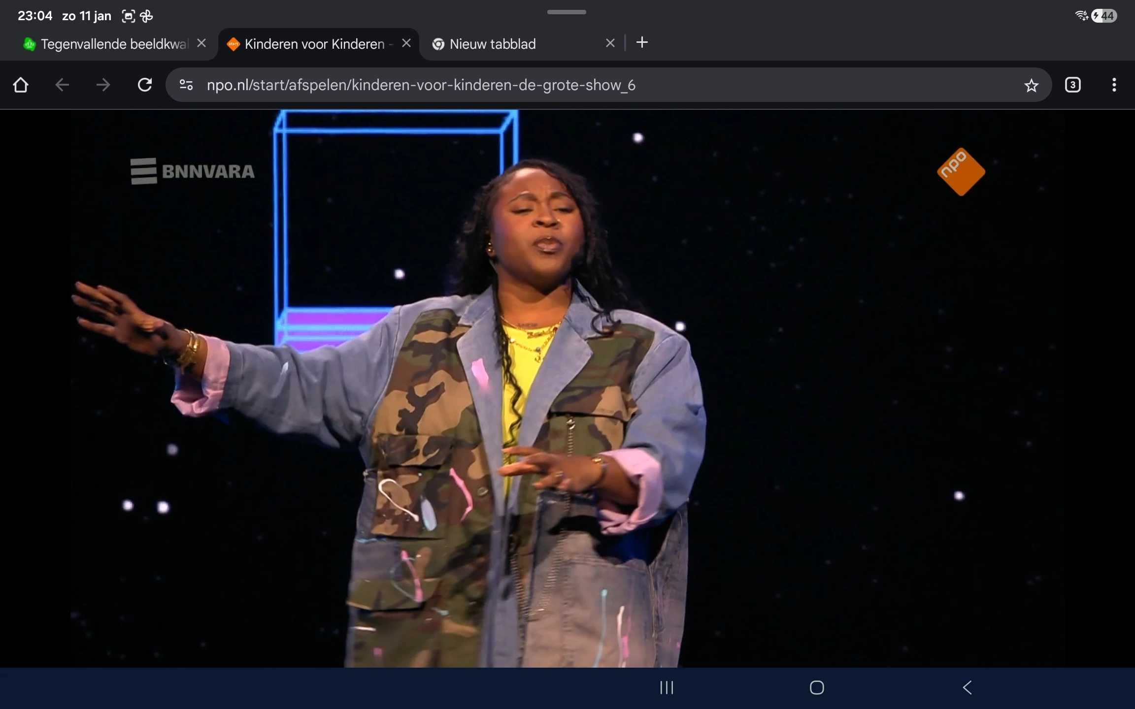Select the Kinderen voor Kinderen tab

(314, 44)
